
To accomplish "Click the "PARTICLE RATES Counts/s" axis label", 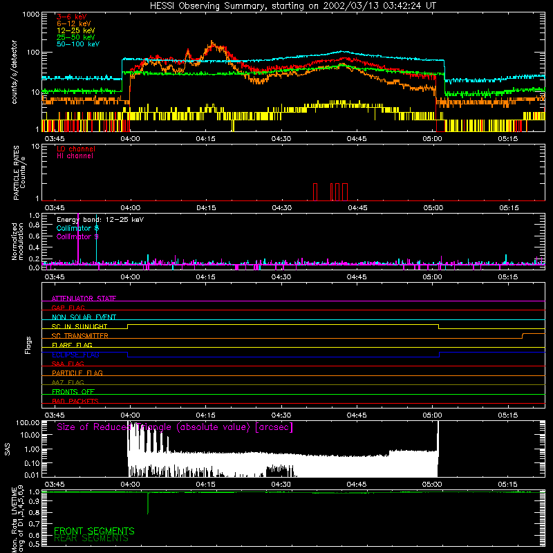I will [19, 173].
